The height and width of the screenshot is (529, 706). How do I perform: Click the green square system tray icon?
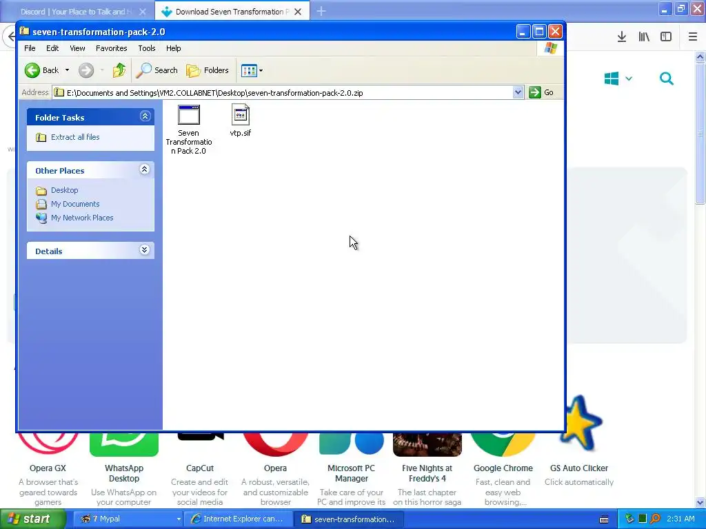click(x=643, y=519)
